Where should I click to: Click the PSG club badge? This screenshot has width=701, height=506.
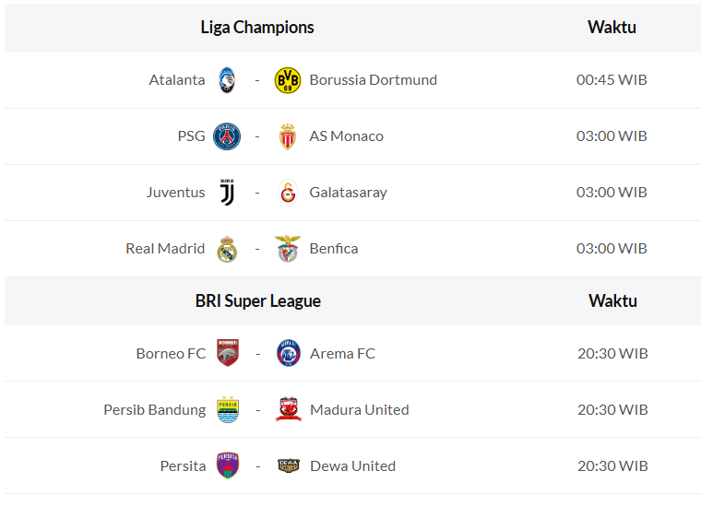tap(227, 136)
